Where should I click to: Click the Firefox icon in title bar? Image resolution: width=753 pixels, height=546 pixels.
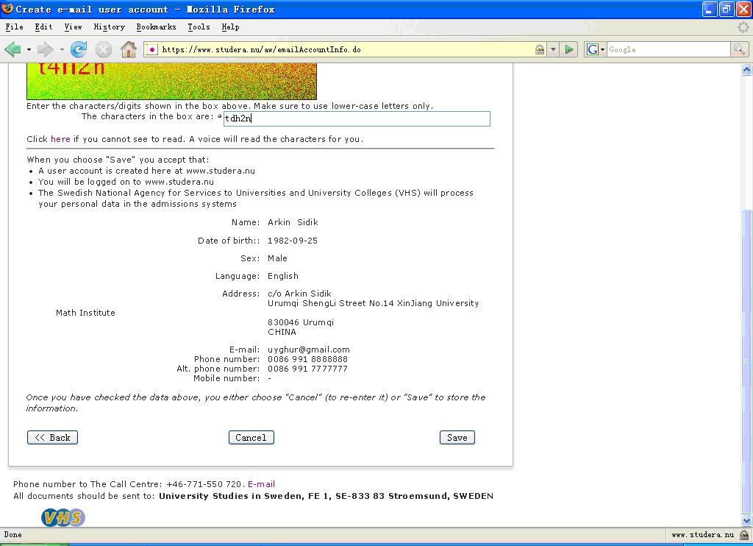7,9
